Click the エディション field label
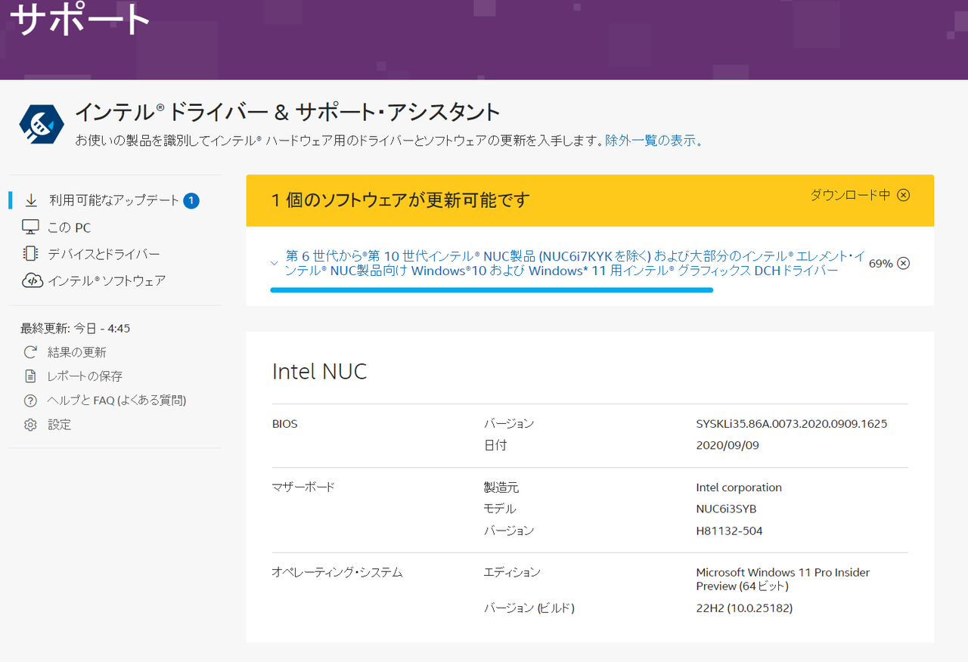The height and width of the screenshot is (662, 968). click(x=512, y=573)
